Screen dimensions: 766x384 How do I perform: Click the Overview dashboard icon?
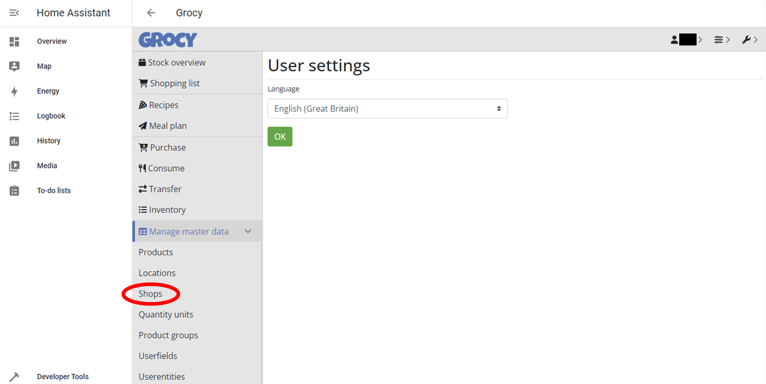14,41
